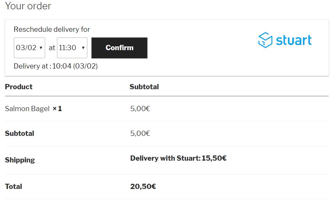The image size is (336, 205).
Task: Click the Confirm button
Action: click(119, 48)
